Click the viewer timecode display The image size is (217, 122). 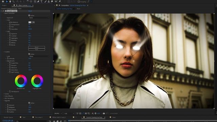[x=114, y=114]
